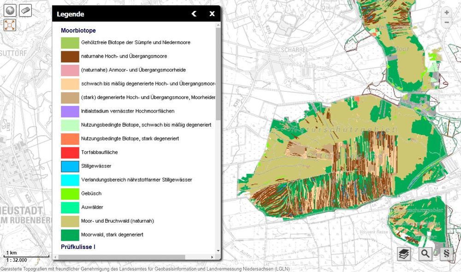The height and width of the screenshot is (272, 461).
Task: Zoom out with the minus button
Action: coord(446,22)
